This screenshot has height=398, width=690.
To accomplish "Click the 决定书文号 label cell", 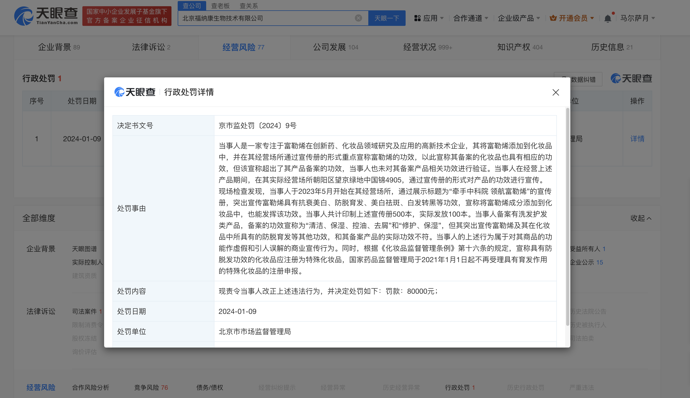I will pos(163,126).
